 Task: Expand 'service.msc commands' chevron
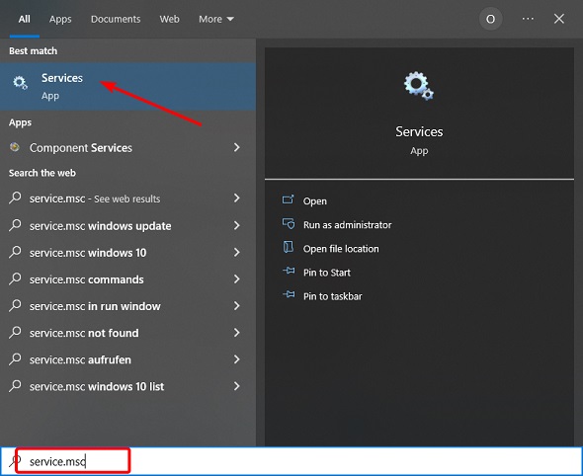(x=237, y=279)
